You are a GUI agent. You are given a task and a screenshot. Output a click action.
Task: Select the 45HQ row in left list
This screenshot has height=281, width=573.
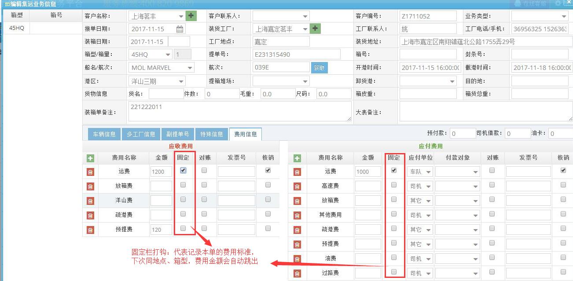[17, 28]
